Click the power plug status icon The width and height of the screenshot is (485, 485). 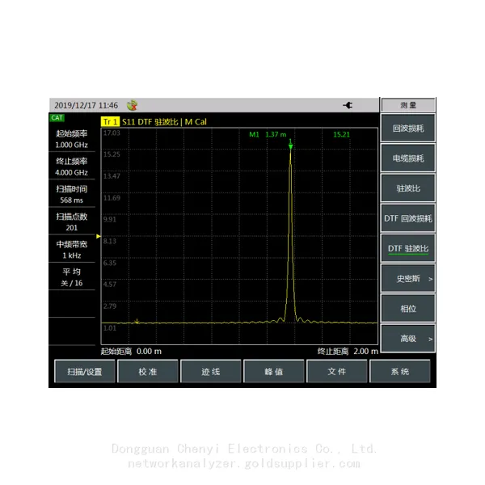tap(348, 105)
